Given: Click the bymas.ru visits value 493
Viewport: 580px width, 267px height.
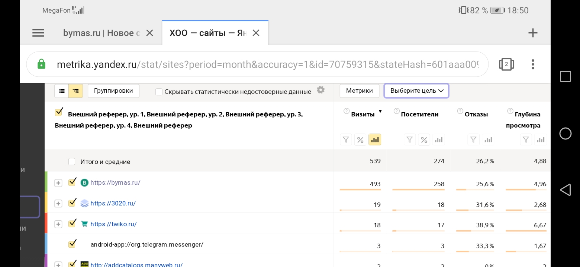Looking at the screenshot, I should tap(375, 184).
